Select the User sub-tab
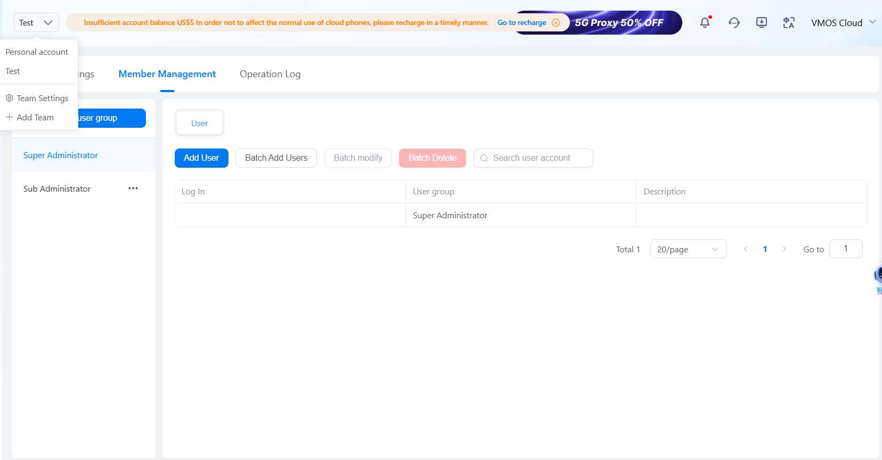 (199, 123)
